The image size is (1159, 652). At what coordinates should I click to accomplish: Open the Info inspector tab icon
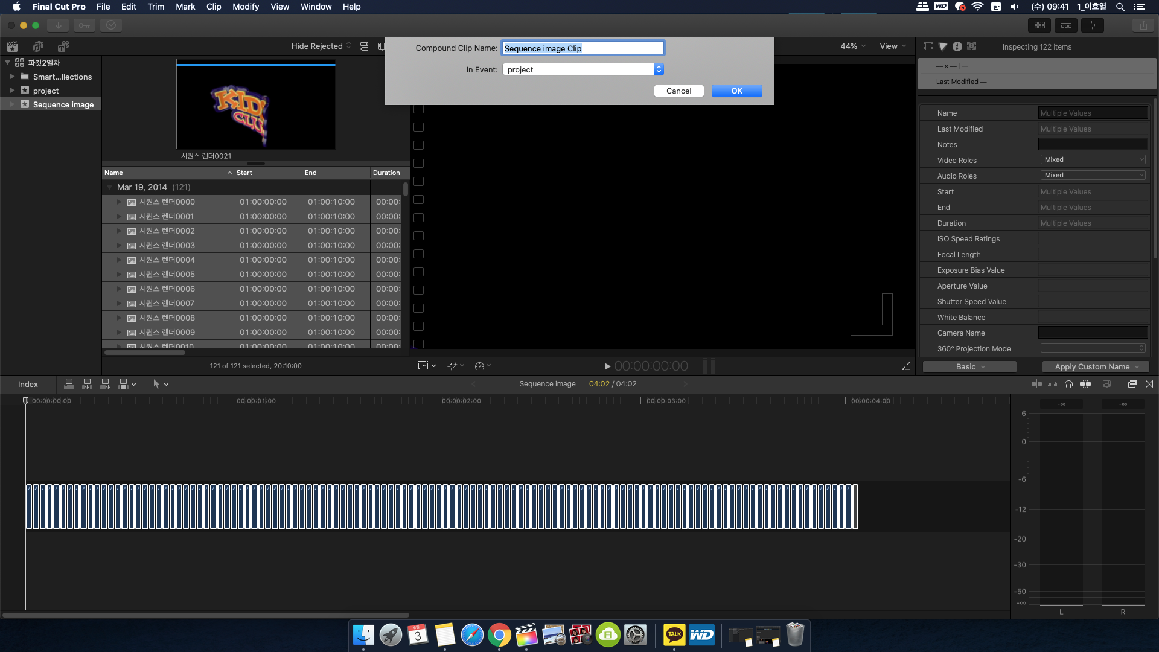pyautogui.click(x=957, y=46)
